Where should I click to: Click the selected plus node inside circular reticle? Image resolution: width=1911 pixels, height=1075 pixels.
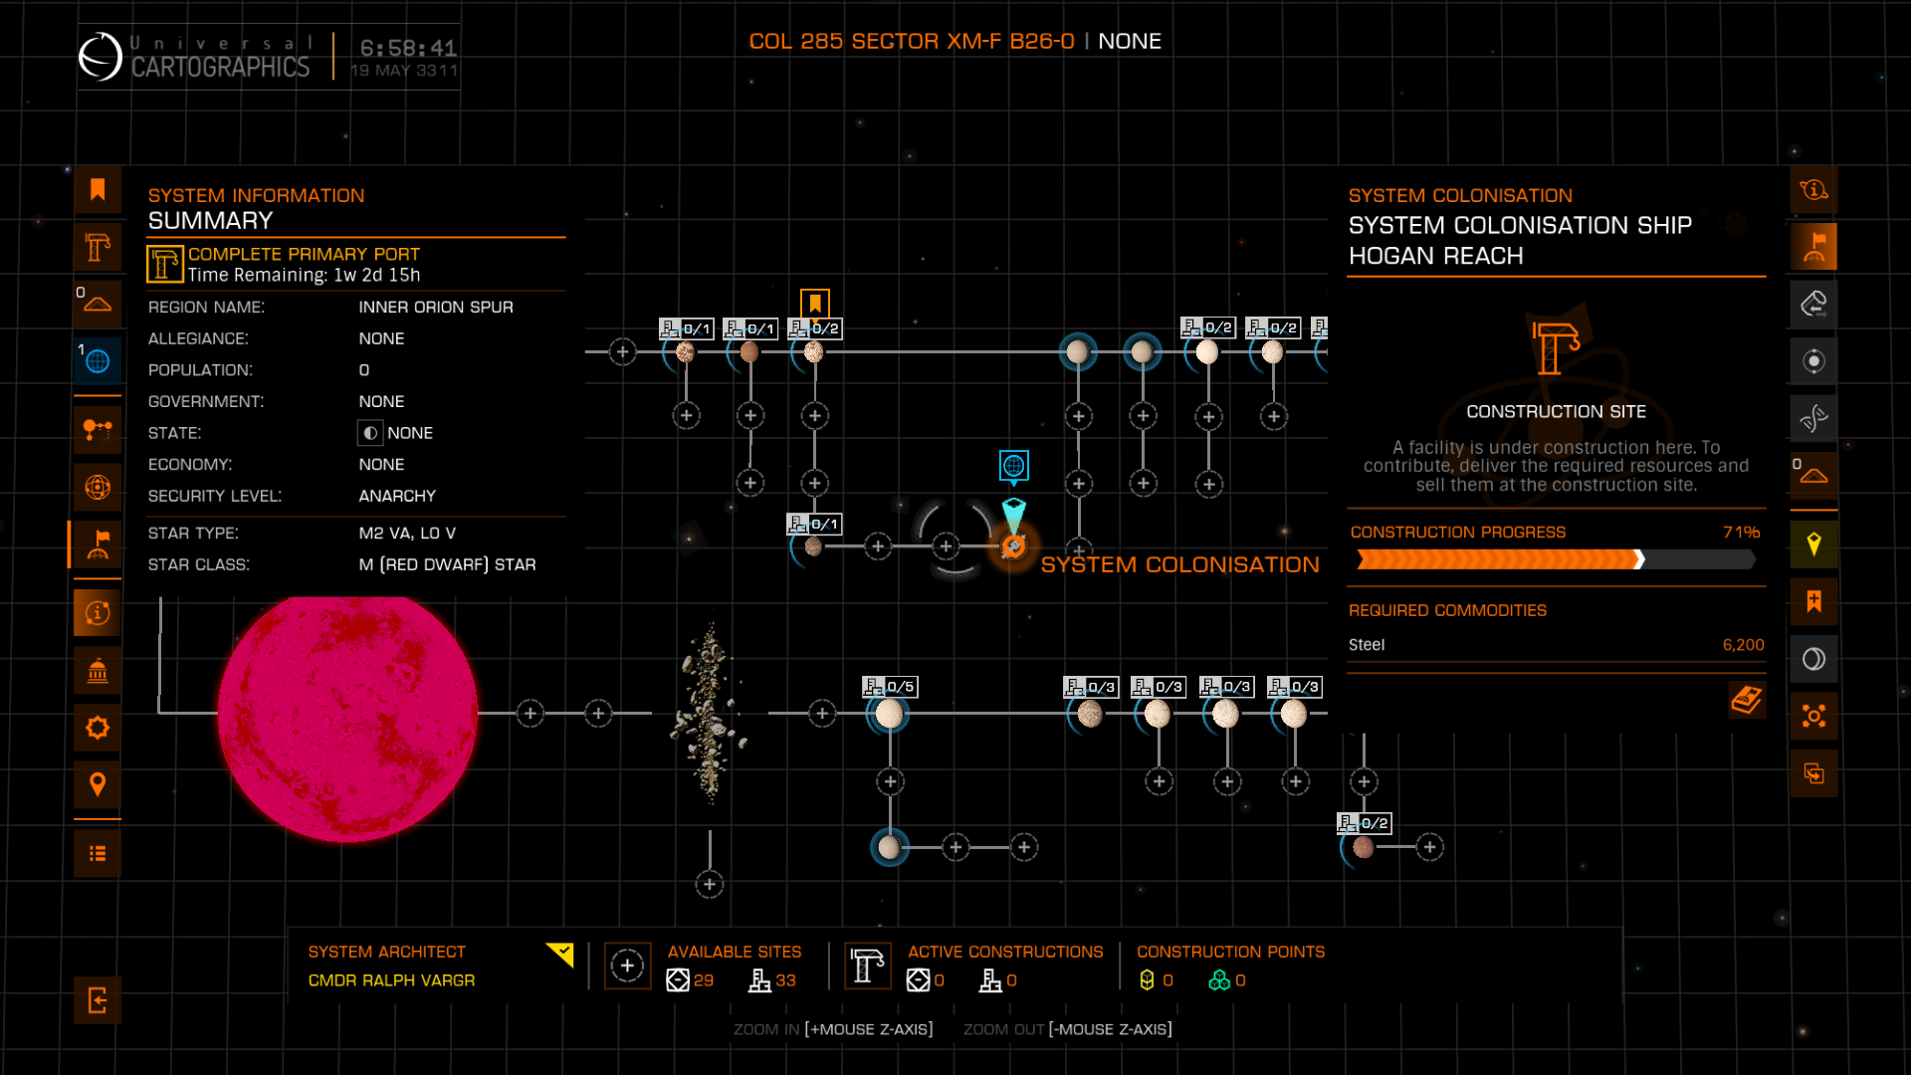click(946, 545)
